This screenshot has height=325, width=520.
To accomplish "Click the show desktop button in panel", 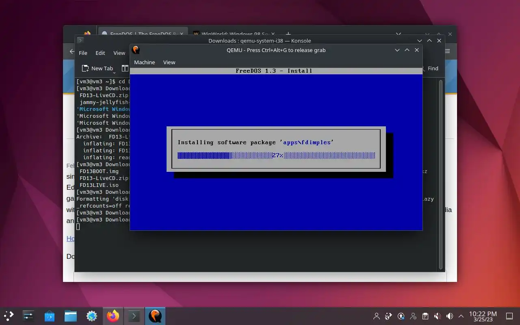I will pos(509,316).
